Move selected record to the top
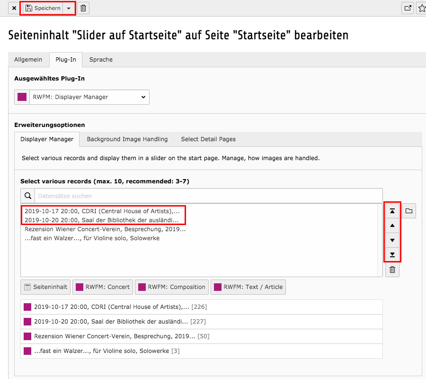The image size is (426, 379). (392, 210)
